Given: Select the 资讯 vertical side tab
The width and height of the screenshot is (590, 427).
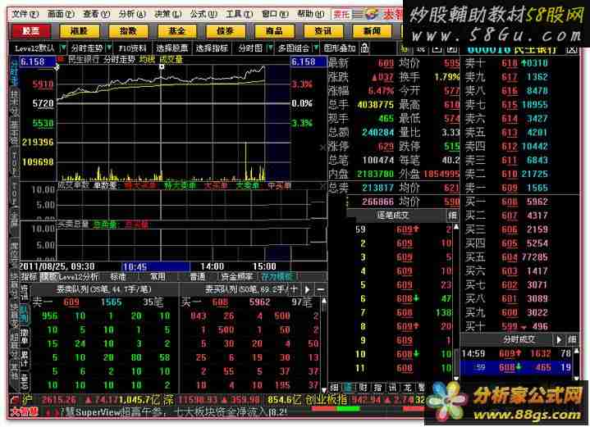Looking at the screenshot, I should click(x=25, y=293).
